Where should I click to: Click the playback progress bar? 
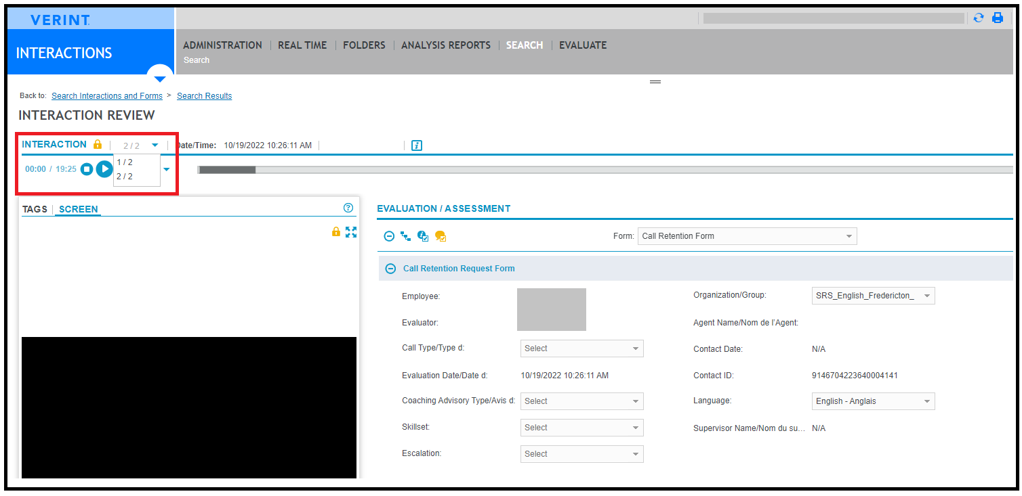(x=605, y=170)
